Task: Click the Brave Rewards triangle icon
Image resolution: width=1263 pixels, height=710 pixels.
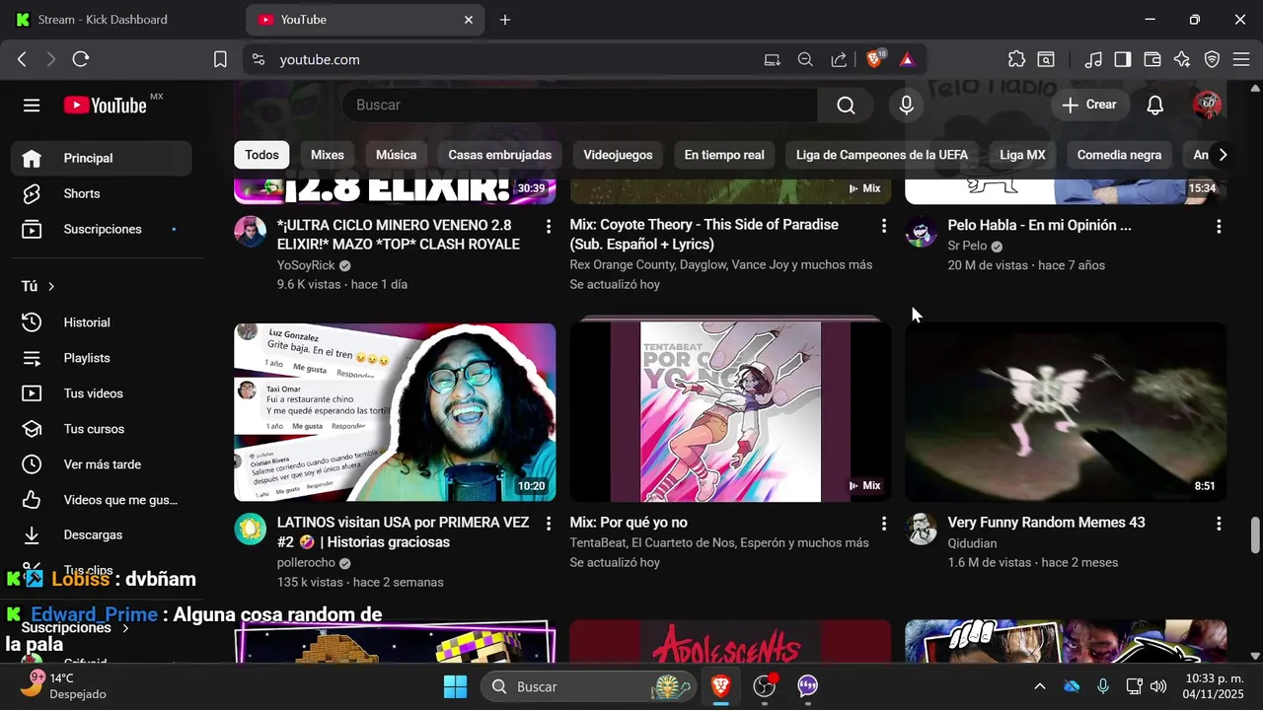Action: point(907,59)
